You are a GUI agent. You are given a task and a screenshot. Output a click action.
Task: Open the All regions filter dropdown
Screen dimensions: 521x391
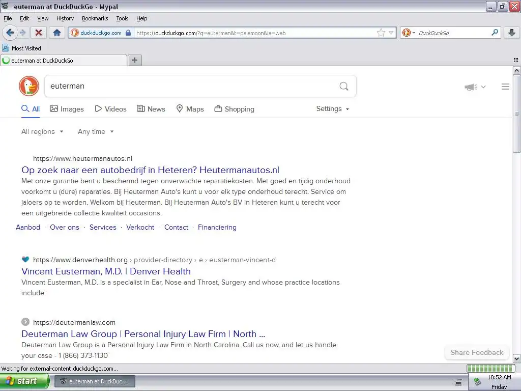point(42,132)
